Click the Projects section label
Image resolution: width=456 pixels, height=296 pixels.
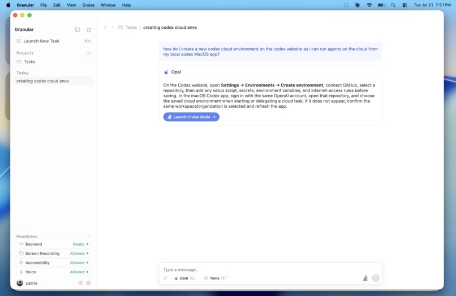click(x=25, y=53)
